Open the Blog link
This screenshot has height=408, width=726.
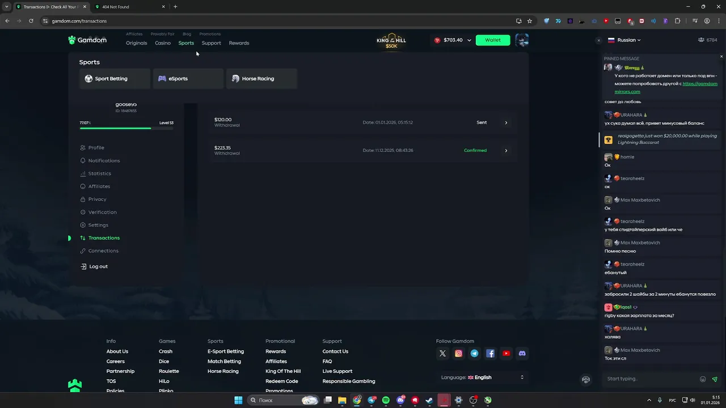coord(187,34)
